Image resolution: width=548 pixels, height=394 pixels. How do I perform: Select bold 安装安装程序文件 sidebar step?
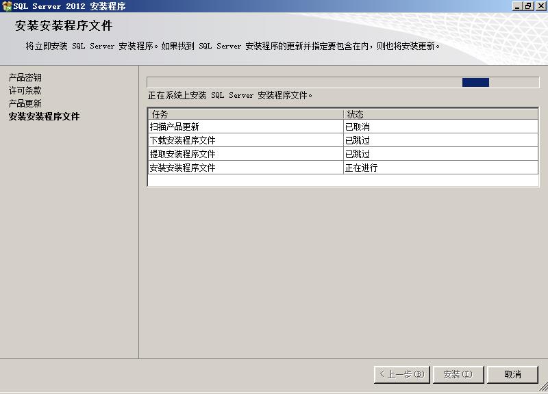click(44, 116)
